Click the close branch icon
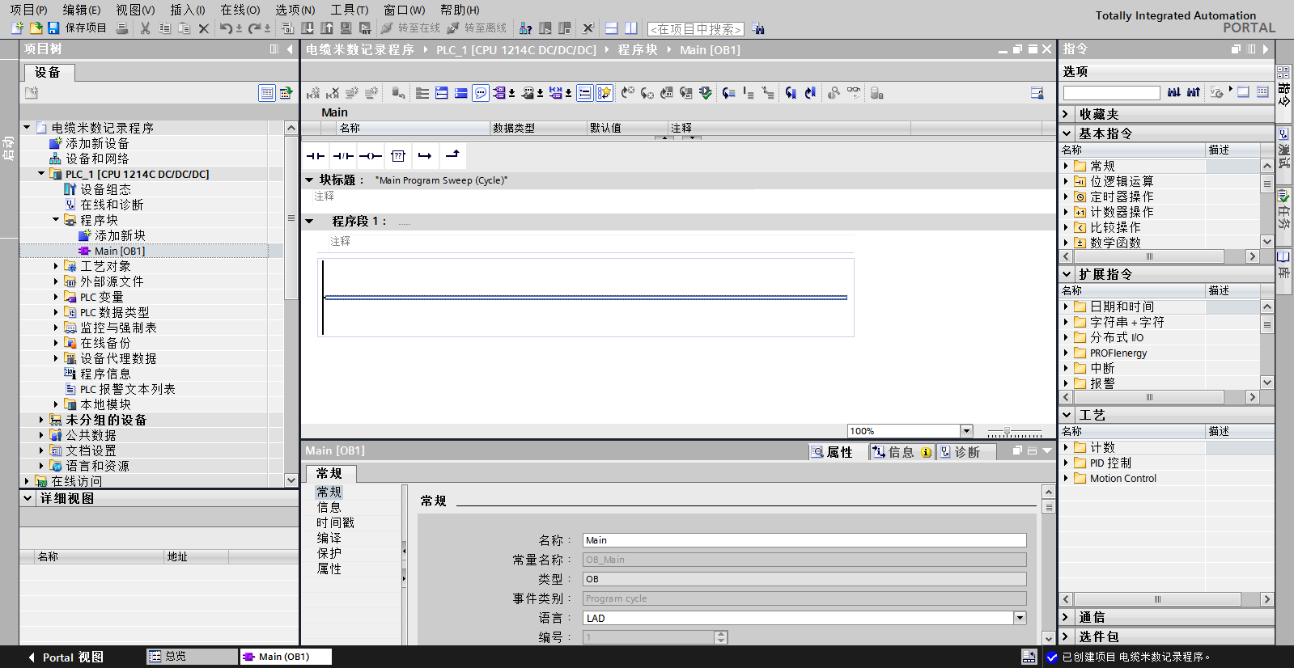Screen dimensions: 1294x668 tap(452, 155)
